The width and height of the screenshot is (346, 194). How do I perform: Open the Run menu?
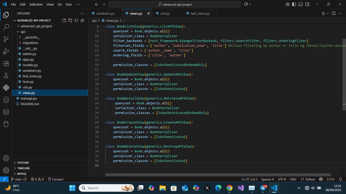(x=69, y=4)
